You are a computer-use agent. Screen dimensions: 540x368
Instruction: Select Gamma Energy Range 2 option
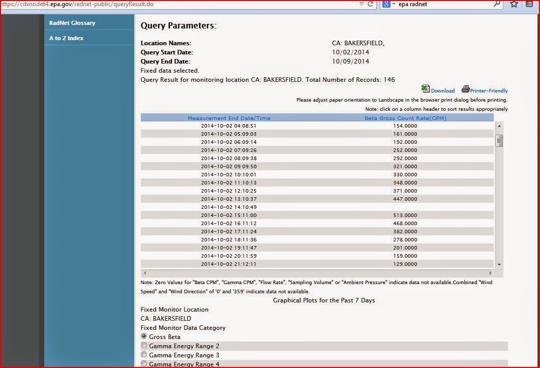click(144, 345)
